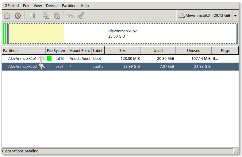Click the lock keys icon for mmcblk0p1
The width and height of the screenshot is (242, 157).
[42, 58]
